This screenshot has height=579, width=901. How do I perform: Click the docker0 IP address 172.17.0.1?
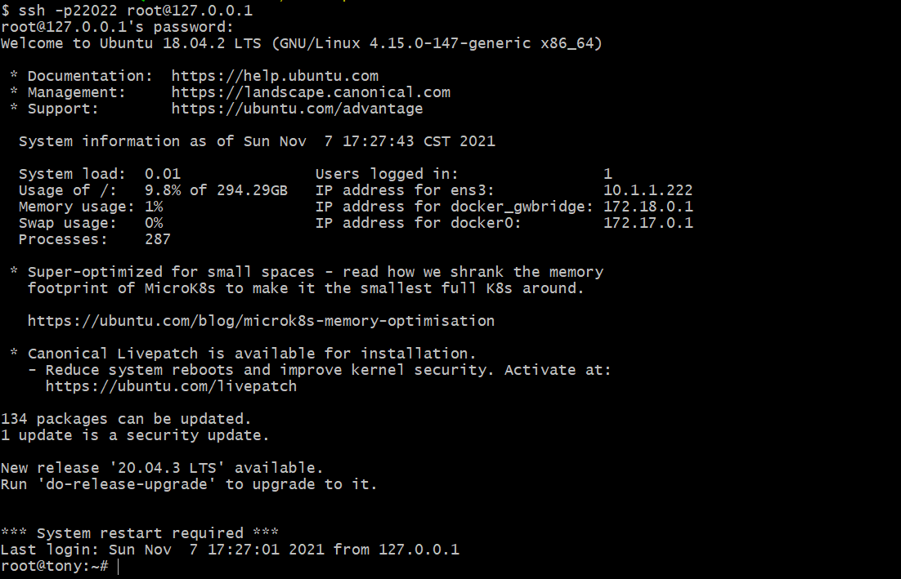(x=648, y=223)
